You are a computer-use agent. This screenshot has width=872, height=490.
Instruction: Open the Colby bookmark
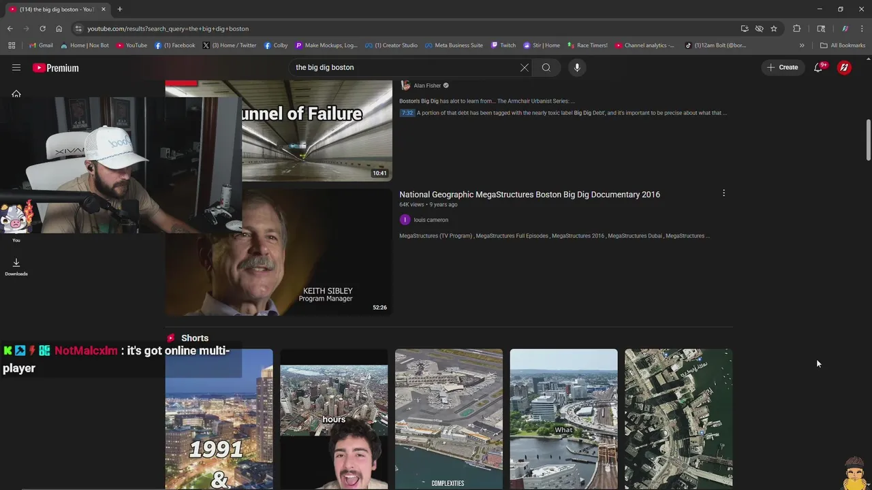276,46
